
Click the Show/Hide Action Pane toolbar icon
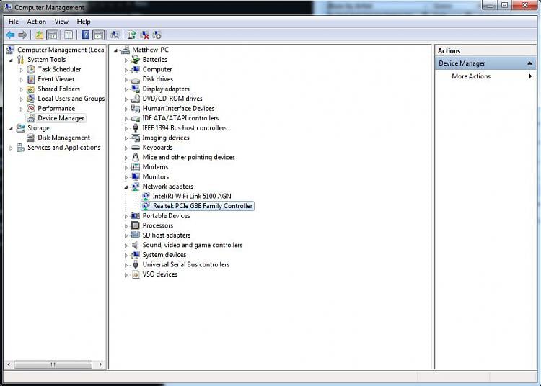click(x=98, y=35)
